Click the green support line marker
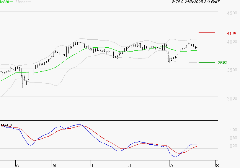The image size is (240, 168). pos(207,62)
